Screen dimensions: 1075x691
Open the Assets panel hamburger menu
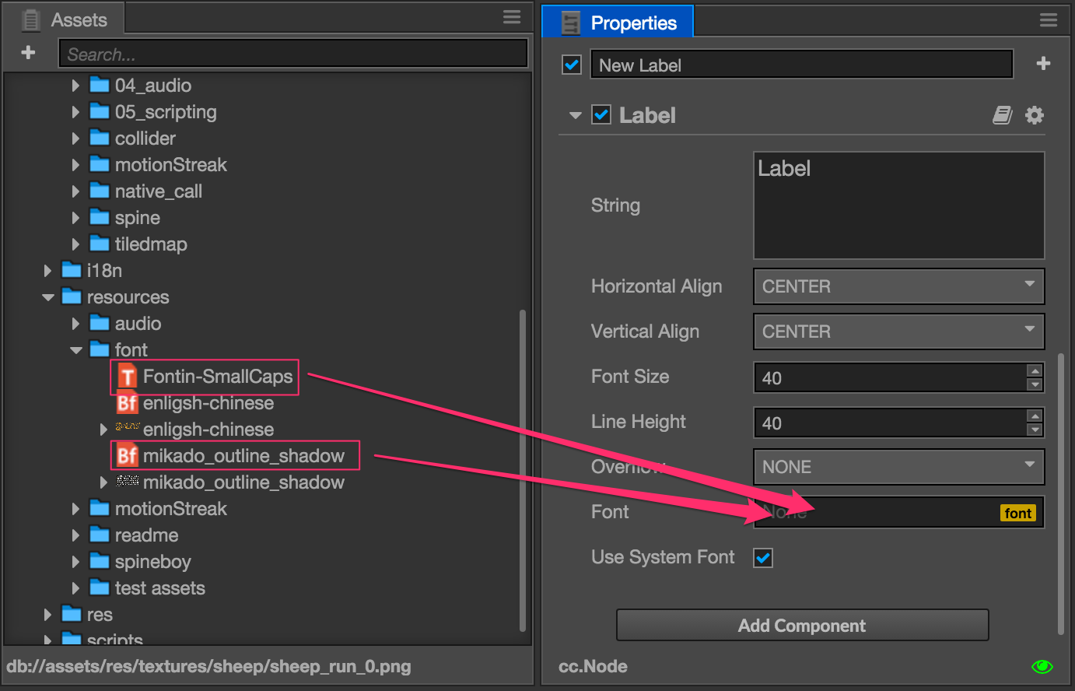pyautogui.click(x=511, y=16)
